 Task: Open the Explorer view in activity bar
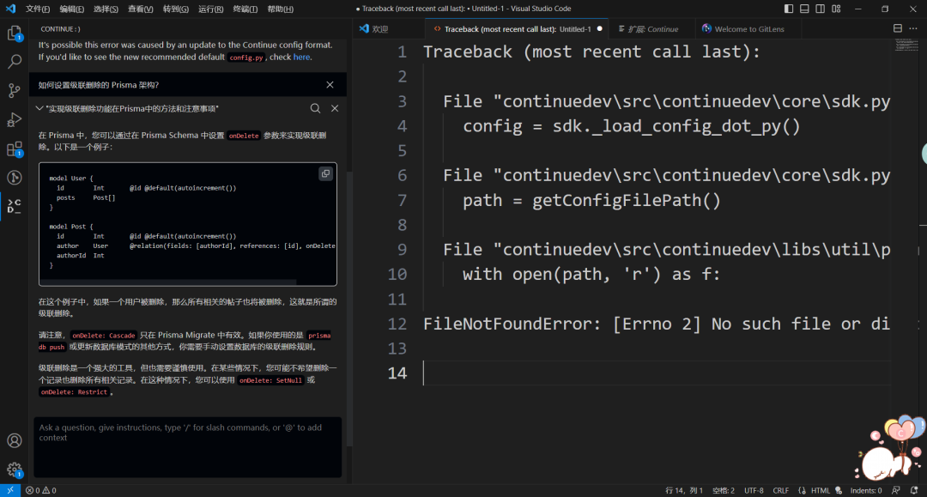[15, 33]
